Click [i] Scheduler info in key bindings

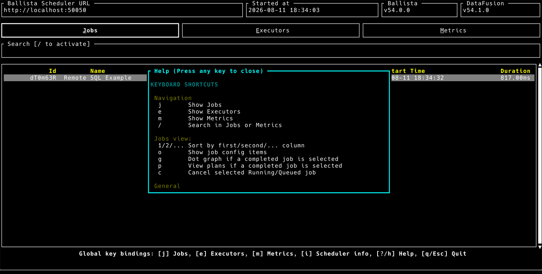tap(335, 254)
